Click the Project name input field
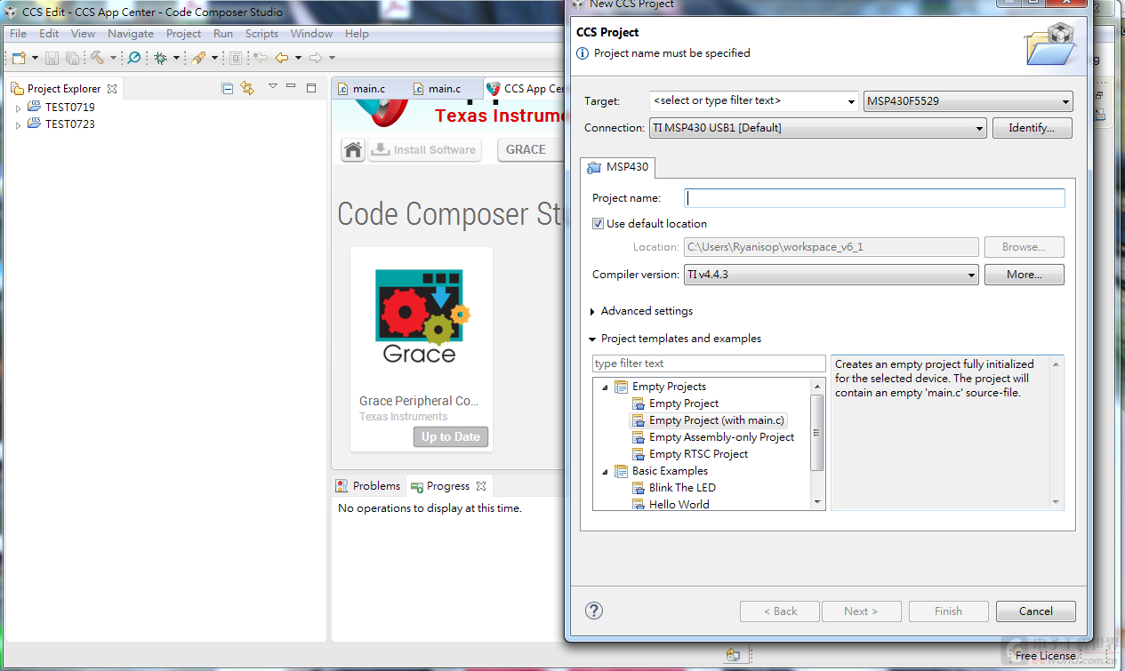The height and width of the screenshot is (671, 1125). pos(874,198)
